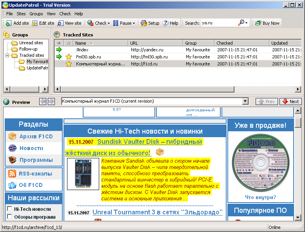Click the Help question mark icon

[165, 23]
